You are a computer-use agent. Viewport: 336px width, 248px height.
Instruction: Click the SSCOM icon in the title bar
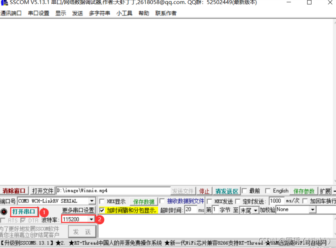tap(4, 3)
